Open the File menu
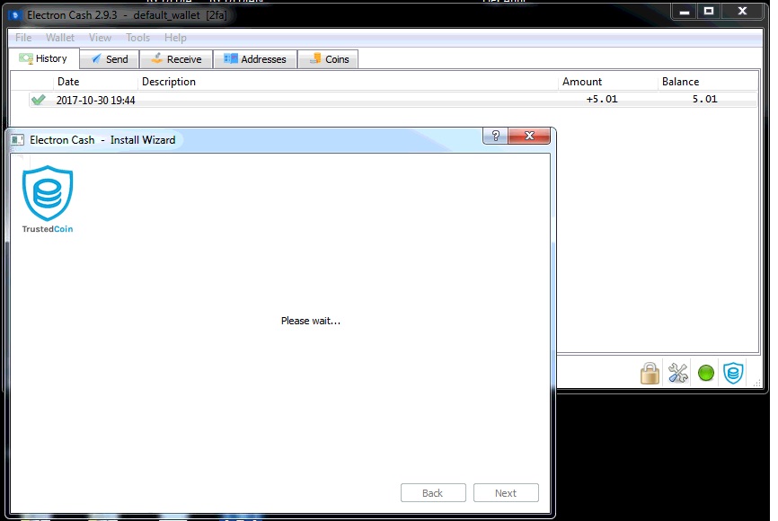 click(23, 38)
